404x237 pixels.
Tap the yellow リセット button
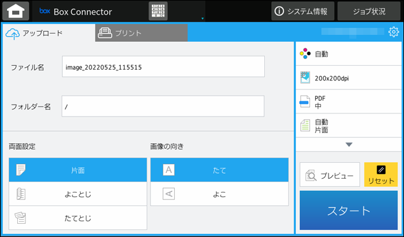(380, 174)
